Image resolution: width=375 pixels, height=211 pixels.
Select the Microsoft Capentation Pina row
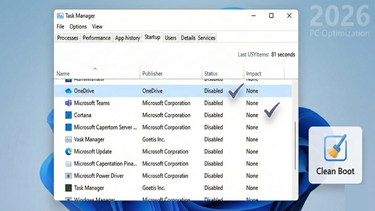click(105, 164)
